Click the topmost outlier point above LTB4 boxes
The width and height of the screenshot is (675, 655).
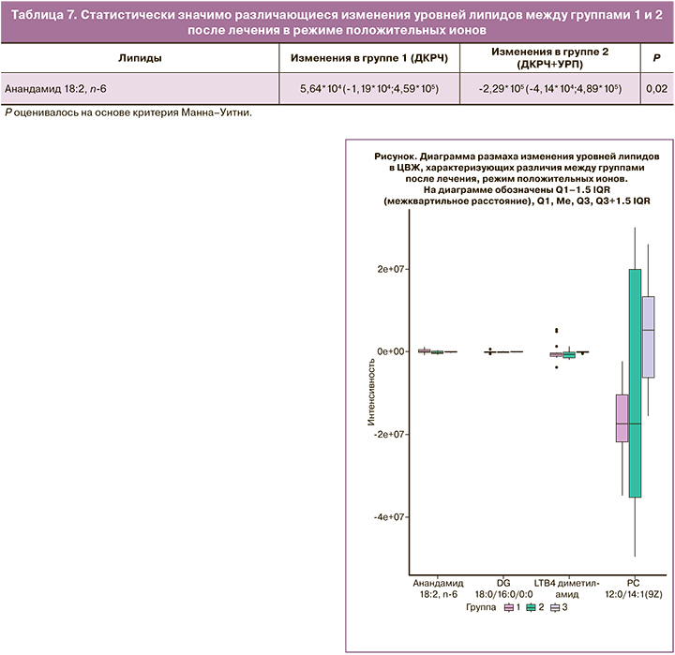557,330
